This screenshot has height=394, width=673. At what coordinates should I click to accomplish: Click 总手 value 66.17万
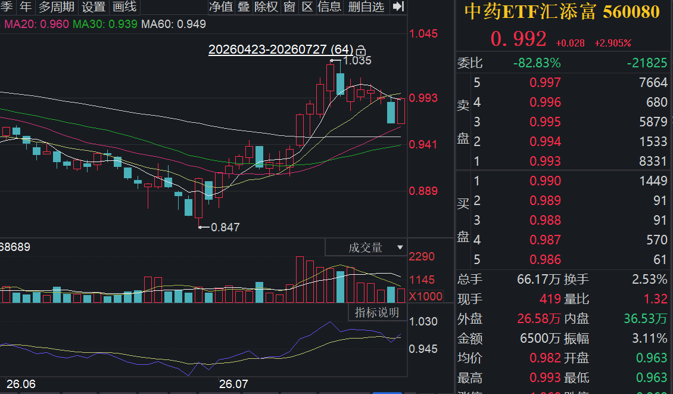(x=538, y=280)
